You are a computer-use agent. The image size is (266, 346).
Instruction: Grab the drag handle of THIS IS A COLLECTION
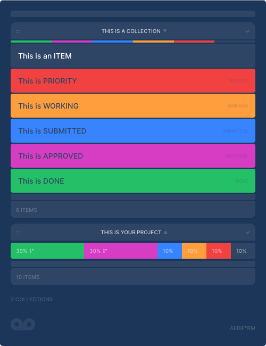click(x=18, y=31)
